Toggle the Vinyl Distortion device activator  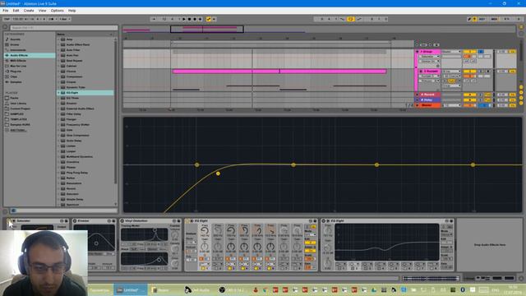(x=122, y=220)
